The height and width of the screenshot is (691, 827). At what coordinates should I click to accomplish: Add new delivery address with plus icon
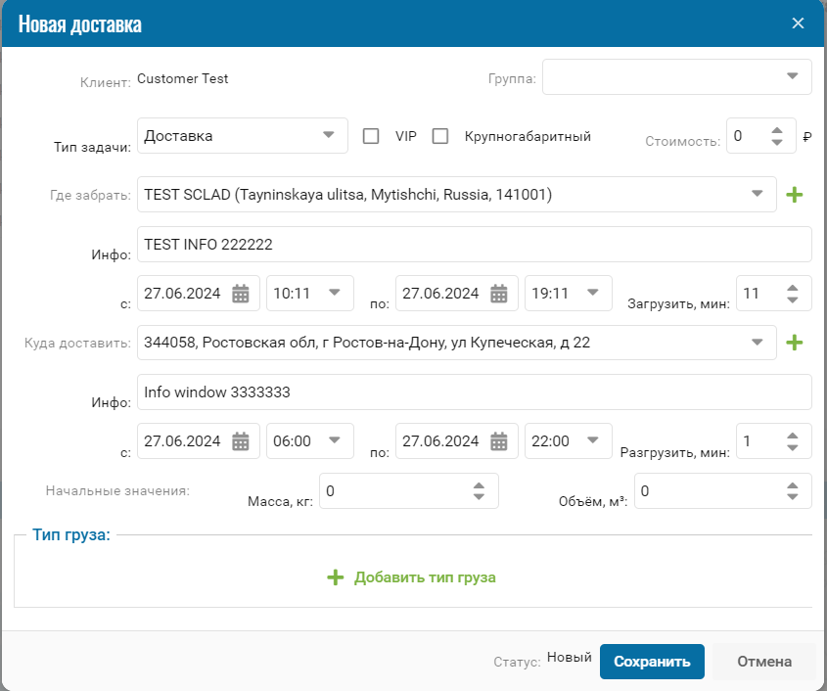click(x=795, y=343)
